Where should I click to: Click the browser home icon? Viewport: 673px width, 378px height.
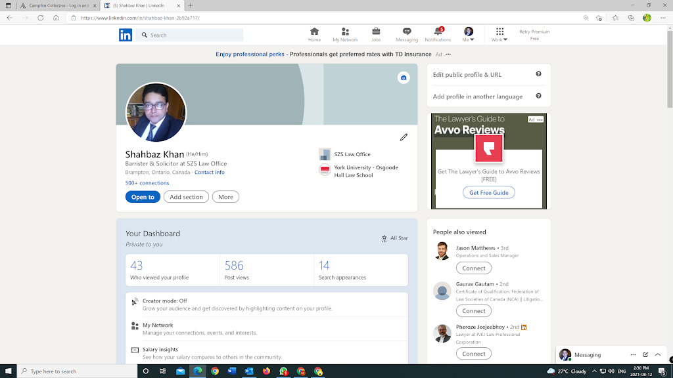click(x=56, y=18)
